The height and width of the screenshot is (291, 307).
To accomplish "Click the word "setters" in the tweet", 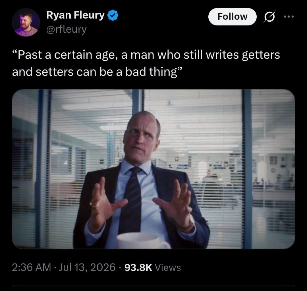I will [54, 72].
